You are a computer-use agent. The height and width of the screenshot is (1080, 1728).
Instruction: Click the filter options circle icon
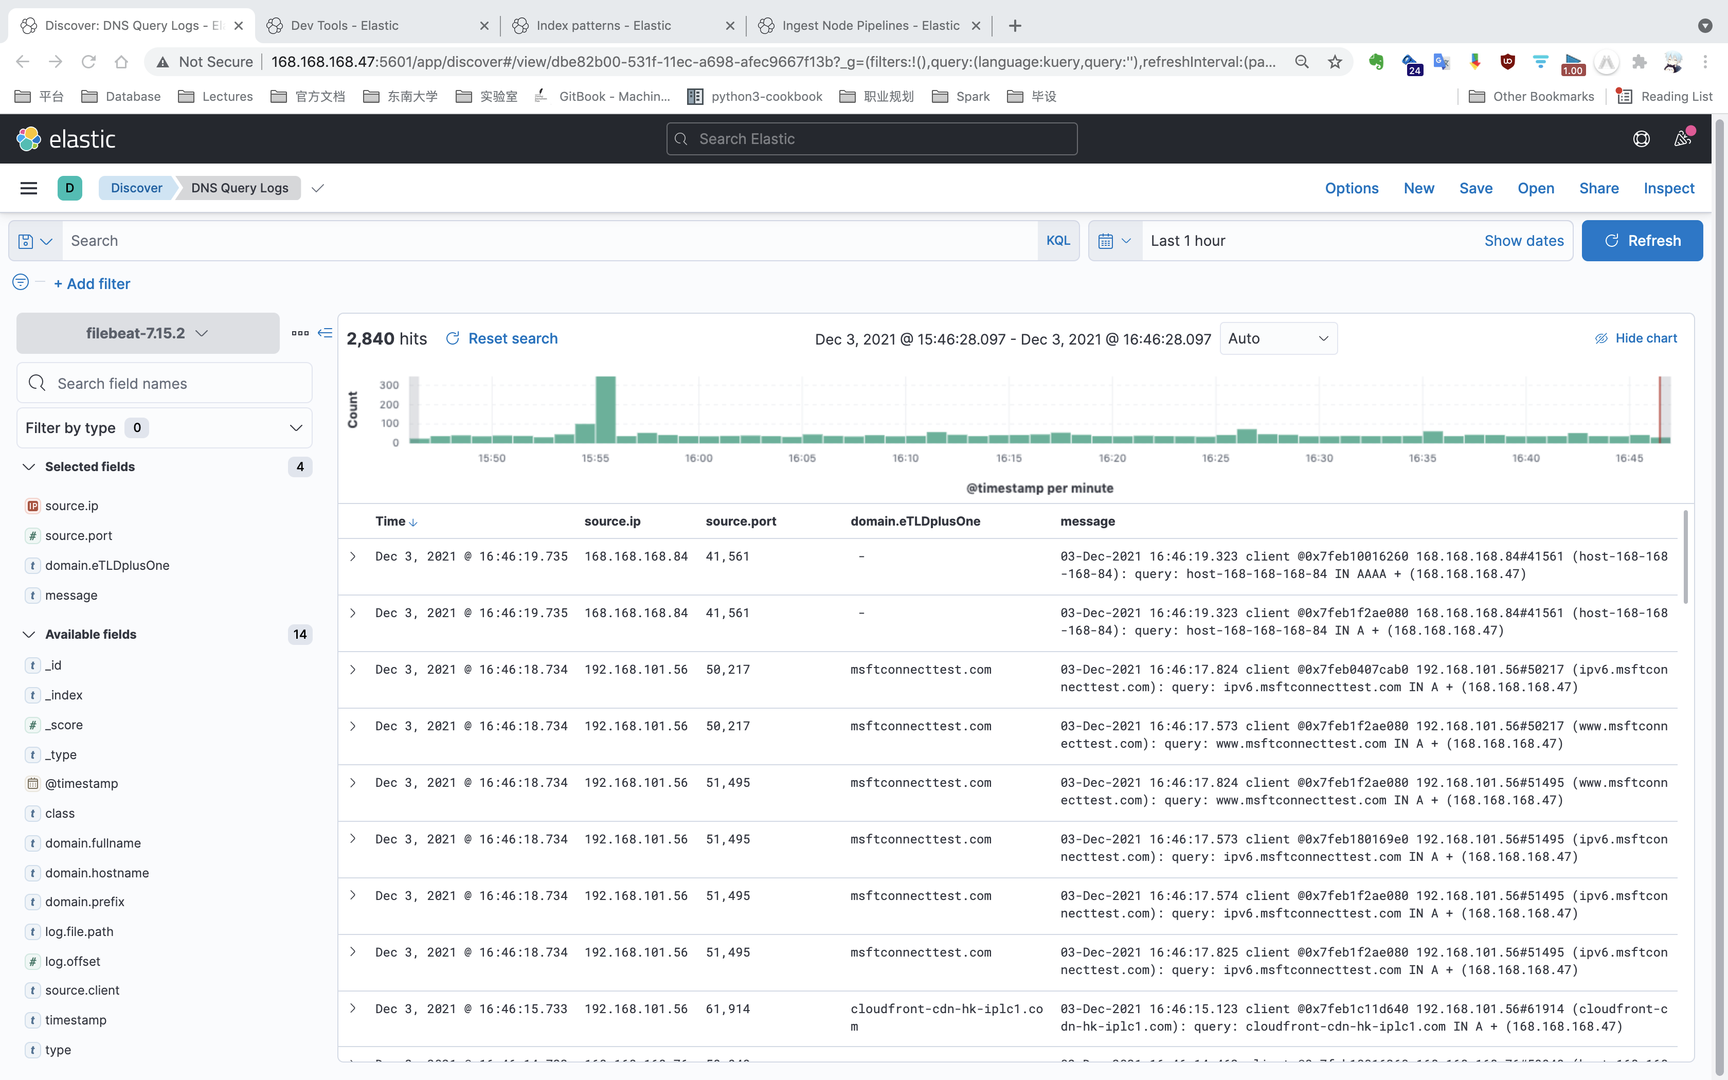pos(21,283)
